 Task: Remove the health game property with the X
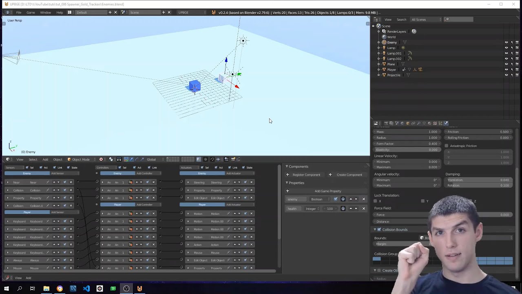(x=364, y=209)
